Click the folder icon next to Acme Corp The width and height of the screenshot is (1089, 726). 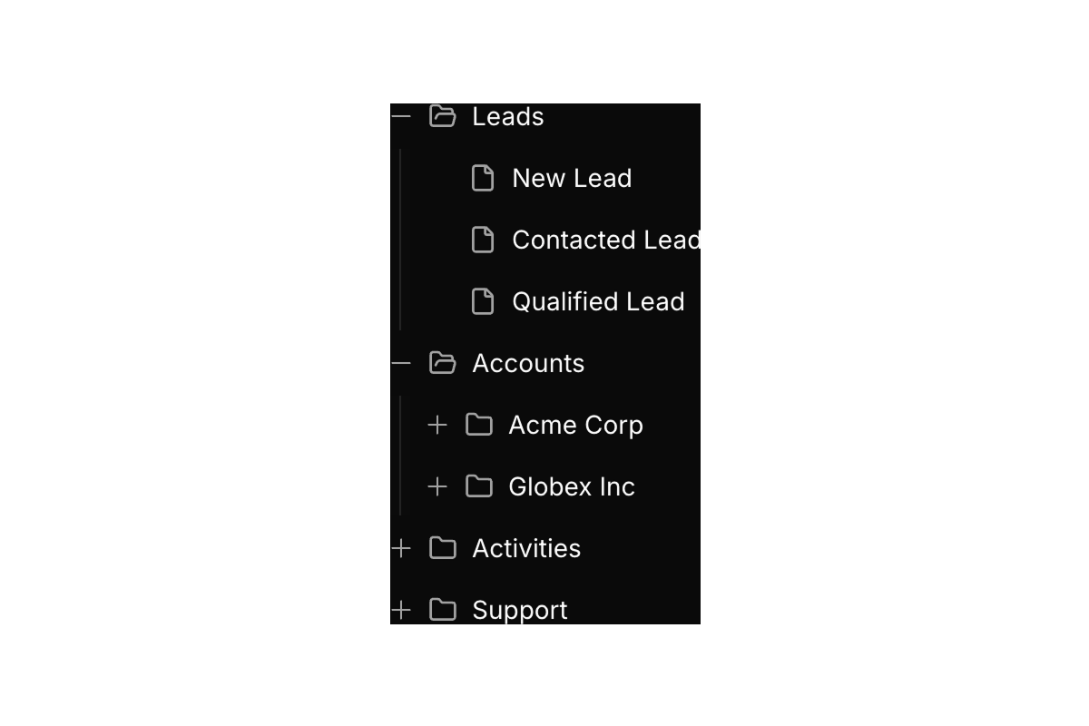point(479,425)
